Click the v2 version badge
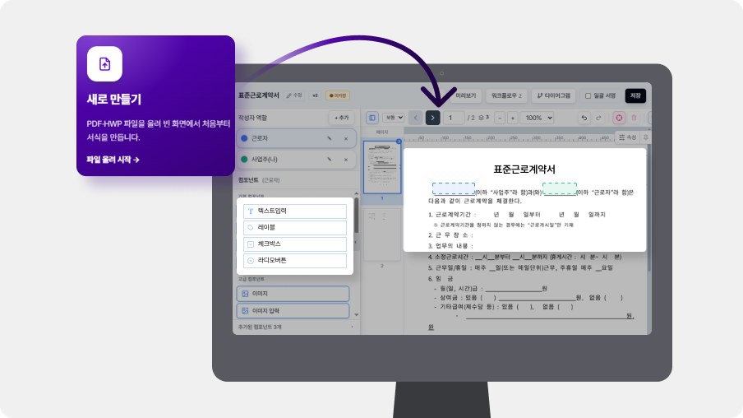Screen dimensions: 743x418 tap(315, 95)
